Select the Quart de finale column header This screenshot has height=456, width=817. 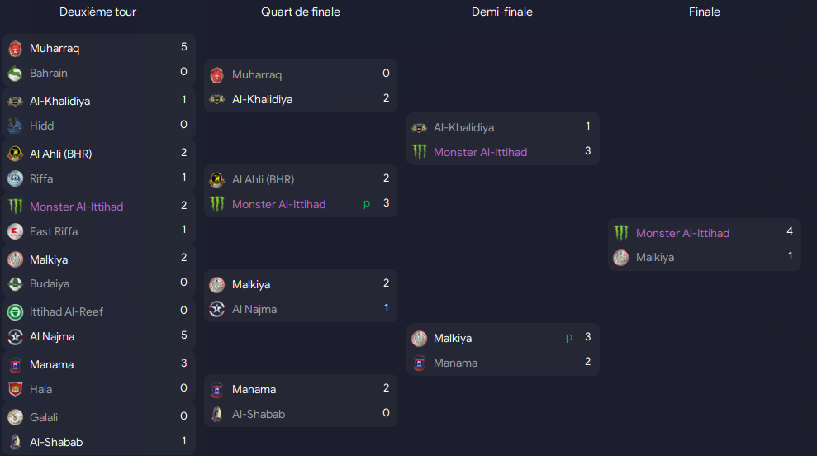tap(301, 12)
